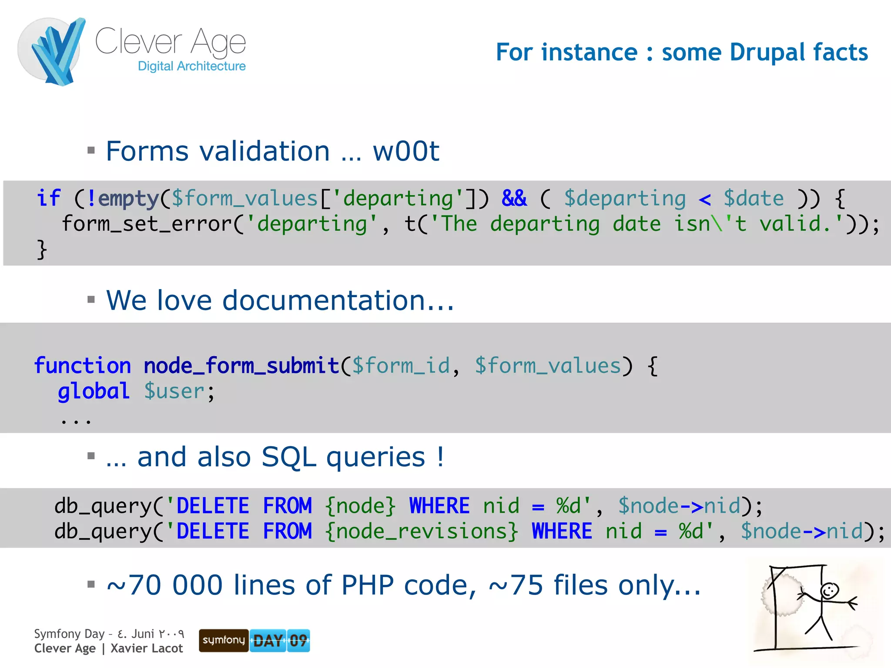Click the form_set_error code line
This screenshot has width=891, height=668.
[470, 224]
